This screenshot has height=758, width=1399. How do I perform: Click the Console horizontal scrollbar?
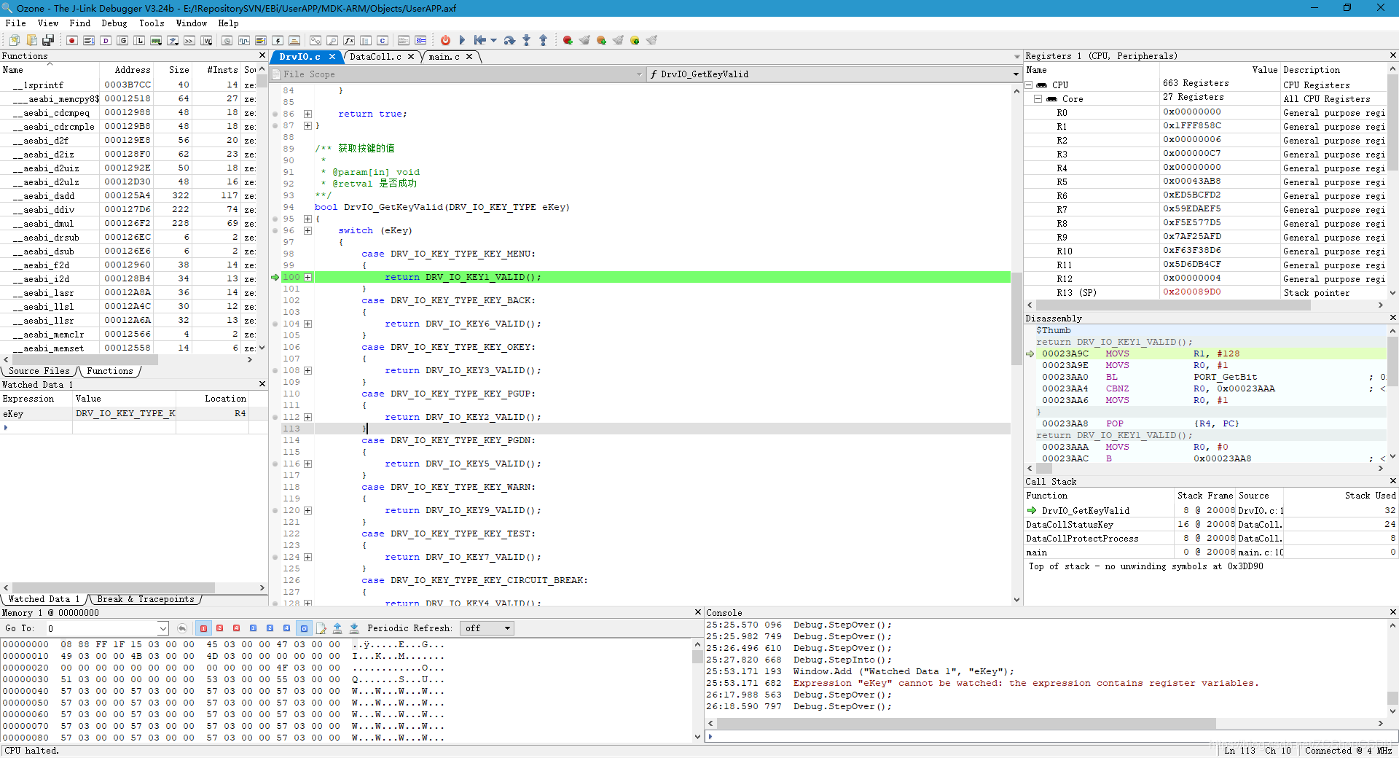pos(965,724)
